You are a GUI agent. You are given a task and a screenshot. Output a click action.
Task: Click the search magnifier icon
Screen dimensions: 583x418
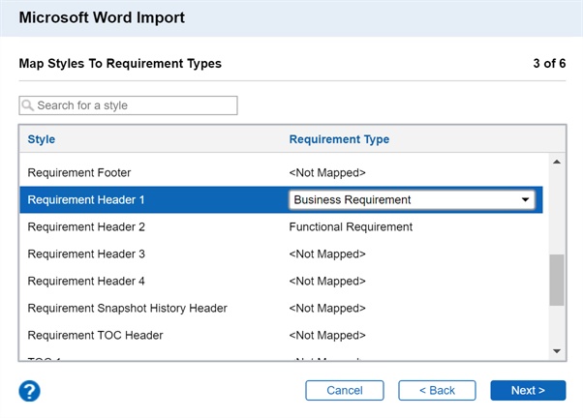click(28, 105)
